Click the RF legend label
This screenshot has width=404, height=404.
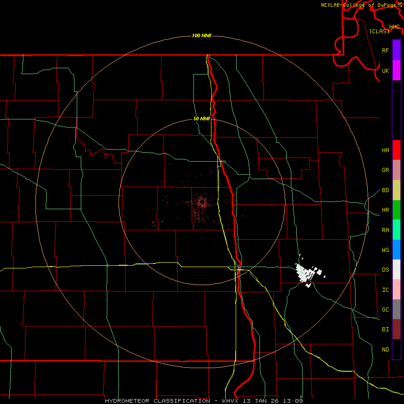coord(385,50)
